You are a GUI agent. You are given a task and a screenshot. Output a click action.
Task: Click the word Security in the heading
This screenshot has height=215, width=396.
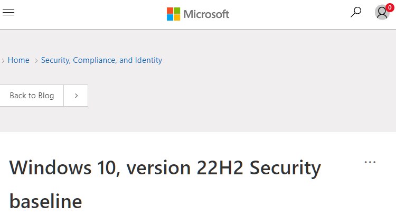[x=285, y=168]
